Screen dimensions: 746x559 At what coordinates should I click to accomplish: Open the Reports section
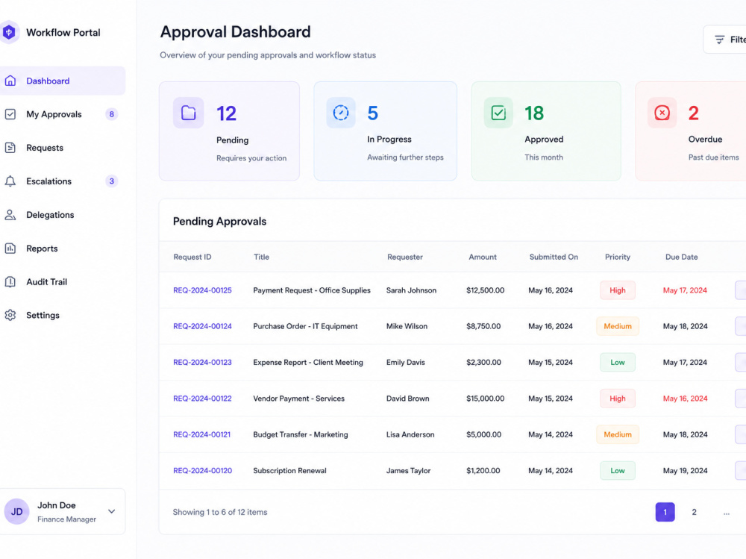coord(62,248)
